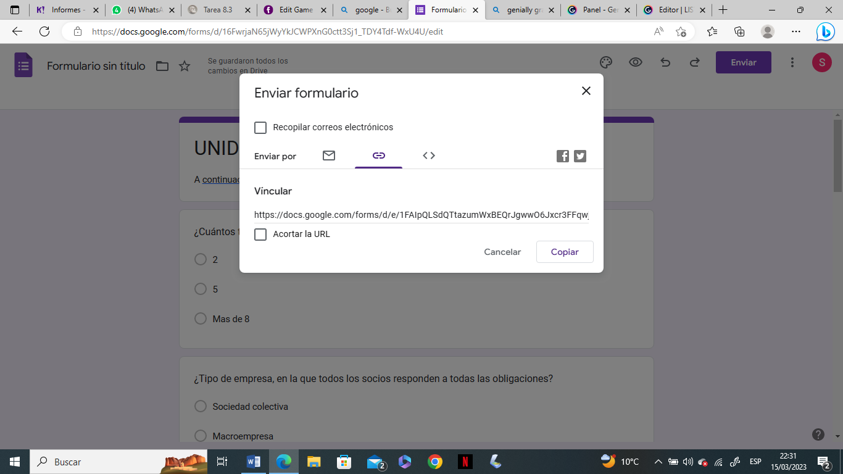
Task: Select the email send method envelope icon
Action: (328, 156)
